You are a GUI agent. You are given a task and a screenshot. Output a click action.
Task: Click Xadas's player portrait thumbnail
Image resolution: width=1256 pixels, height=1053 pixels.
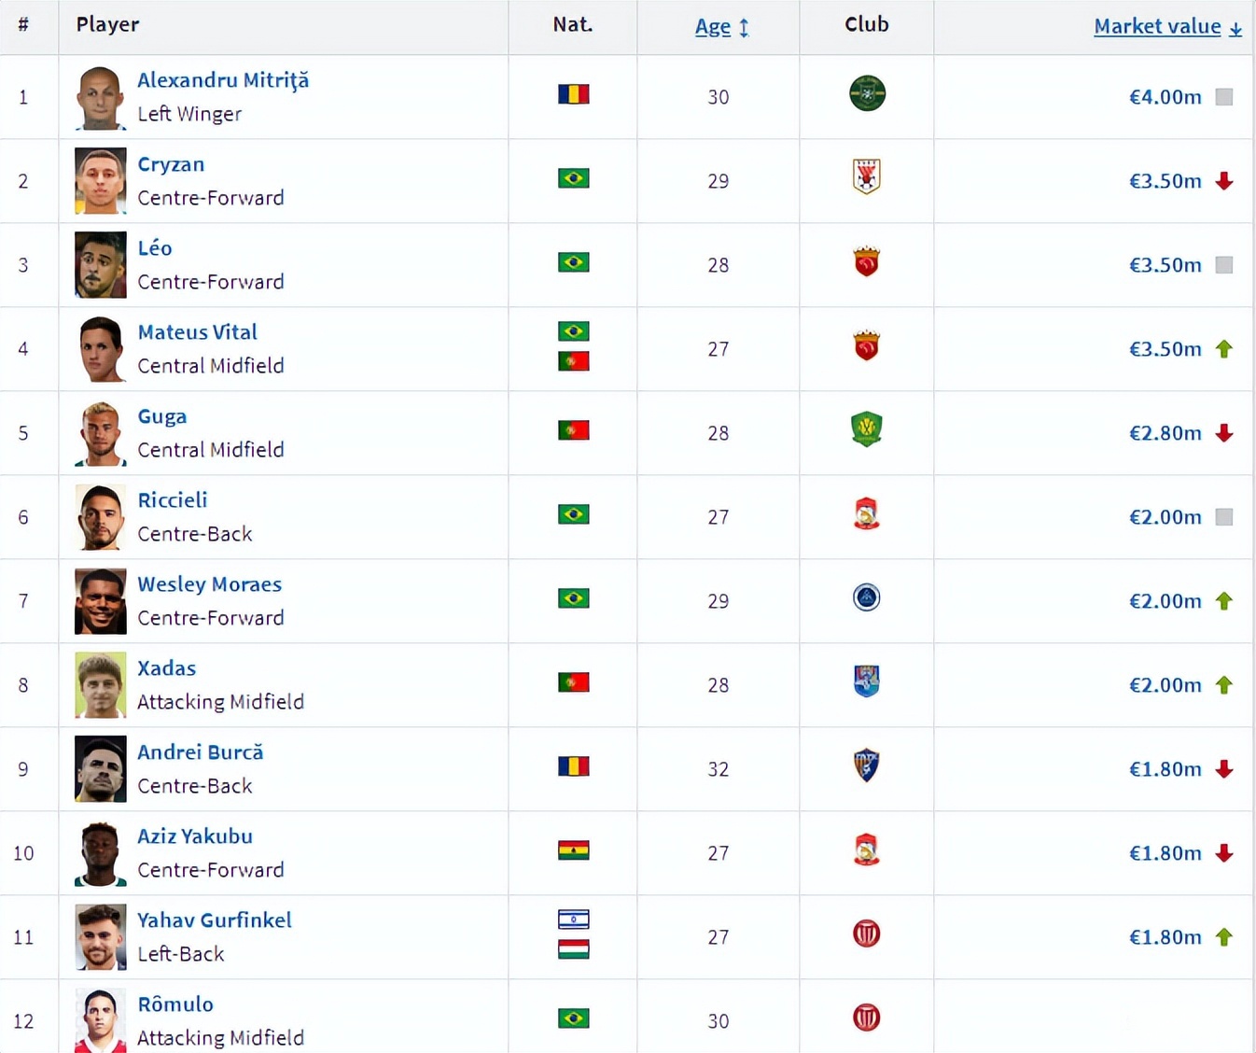point(100,685)
